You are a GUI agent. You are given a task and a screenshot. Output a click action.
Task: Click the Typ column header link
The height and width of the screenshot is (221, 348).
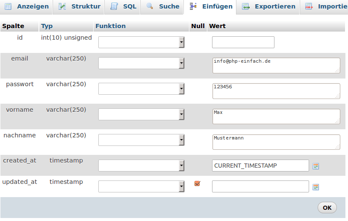pos(47,26)
